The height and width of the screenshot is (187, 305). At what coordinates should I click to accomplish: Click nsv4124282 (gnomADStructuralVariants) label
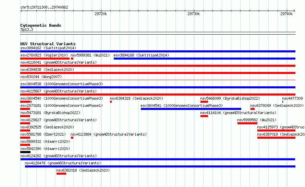coord(59,156)
